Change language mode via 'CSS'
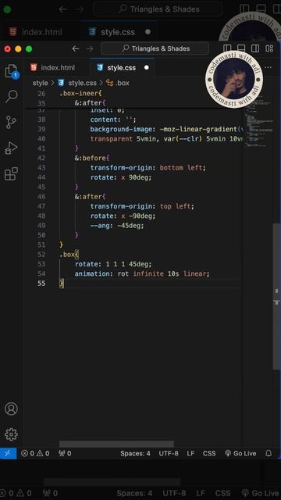Screen dimensions: 281x500 click(x=209, y=453)
